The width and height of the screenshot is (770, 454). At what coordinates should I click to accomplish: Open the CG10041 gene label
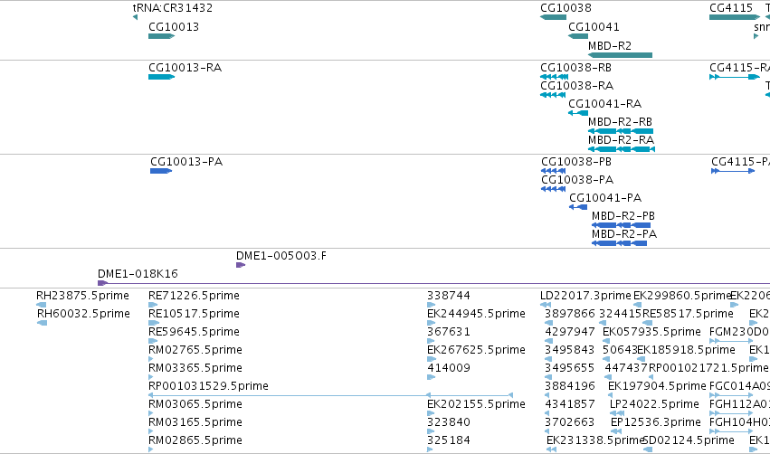click(594, 27)
